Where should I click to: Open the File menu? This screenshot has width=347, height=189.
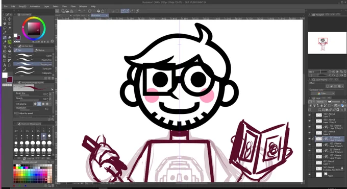tap(6, 7)
